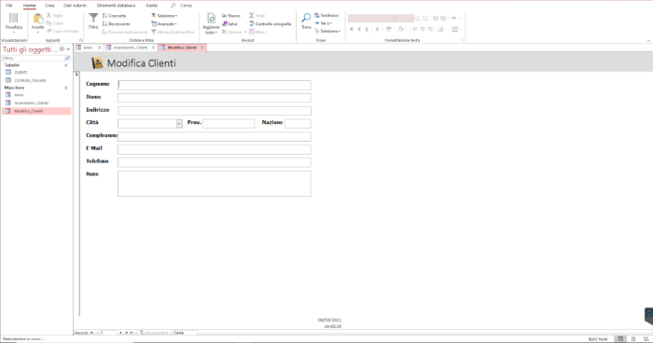Open the font size combo box
The height and width of the screenshot is (343, 653).
404,19
